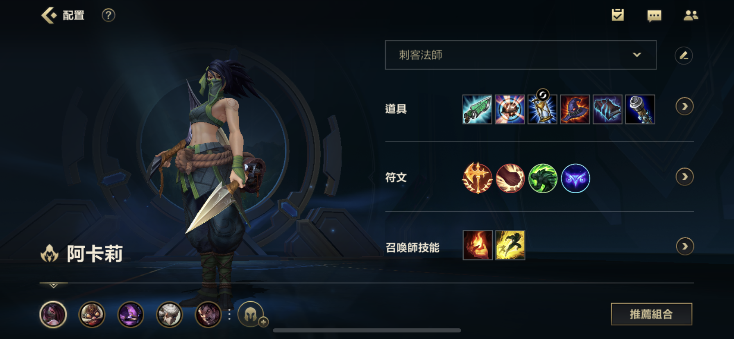Select the green gunblade item
The height and width of the screenshot is (339, 734).
click(477, 109)
